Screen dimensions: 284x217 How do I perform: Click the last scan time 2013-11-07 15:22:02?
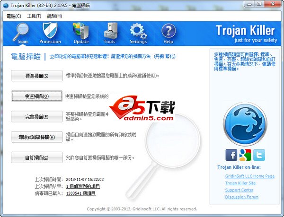(x=85, y=180)
